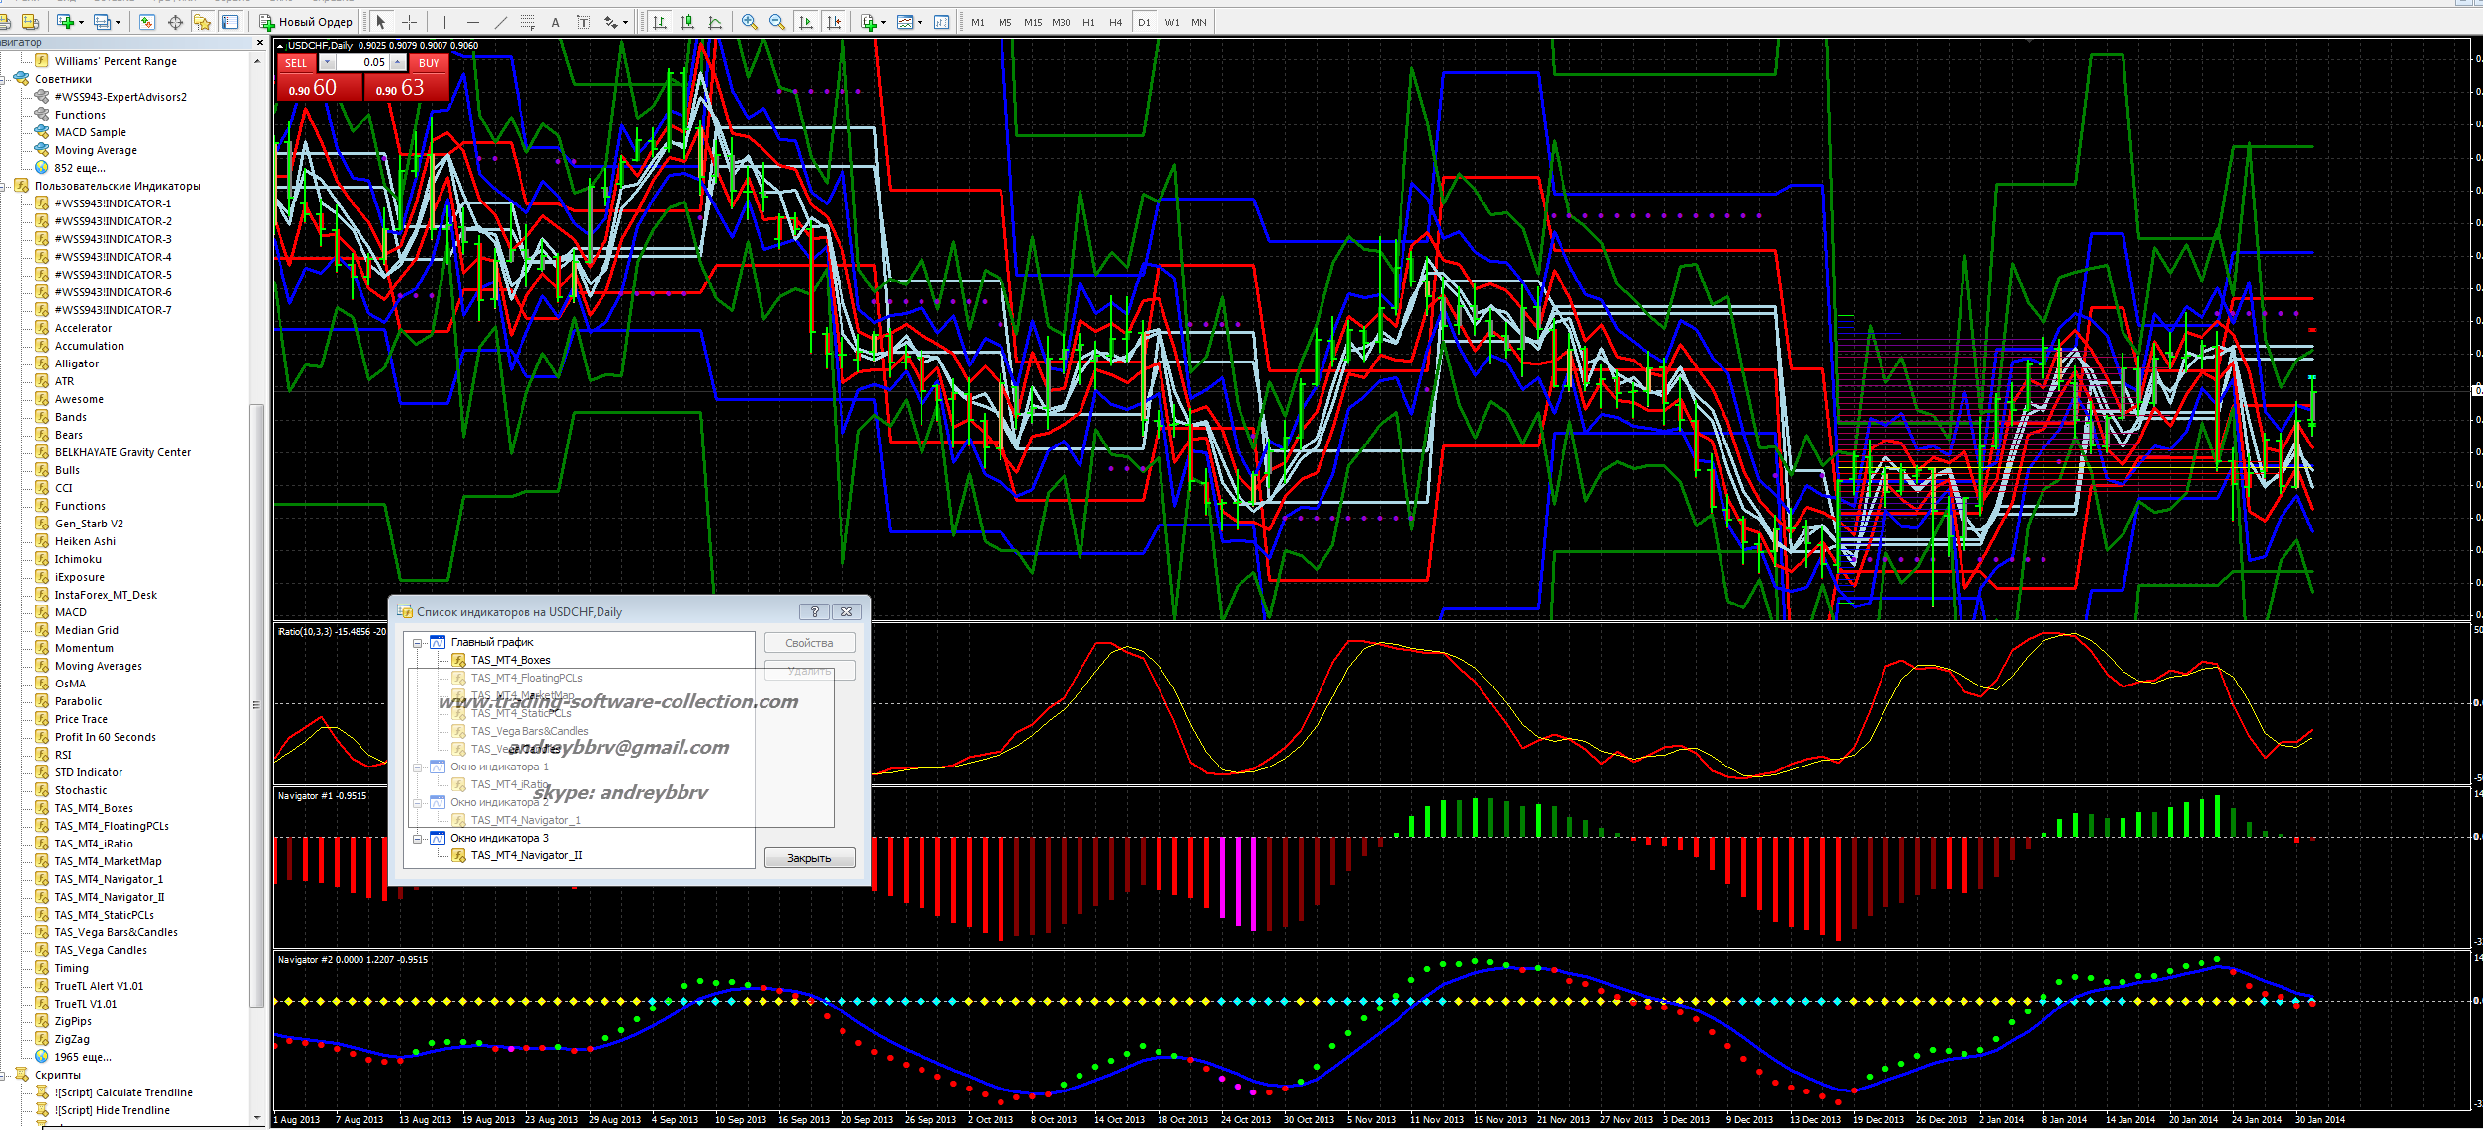This screenshot has height=1130, width=2483.
Task: Select the draw vertical line tool
Action: pos(445,22)
